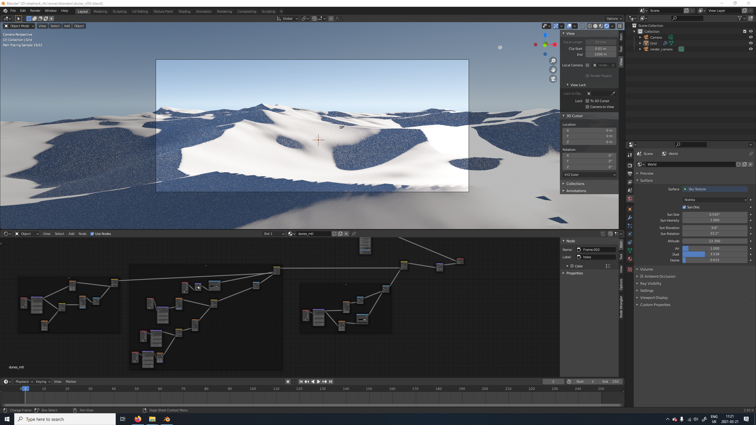Open Blender from the Windows taskbar
This screenshot has height=425, width=756.
pos(167,419)
